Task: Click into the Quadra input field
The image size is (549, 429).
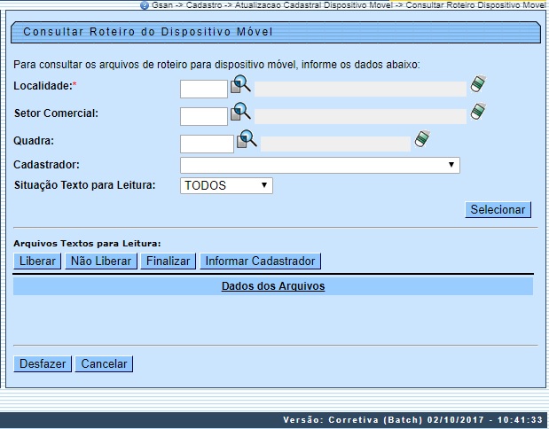Action: [x=207, y=144]
